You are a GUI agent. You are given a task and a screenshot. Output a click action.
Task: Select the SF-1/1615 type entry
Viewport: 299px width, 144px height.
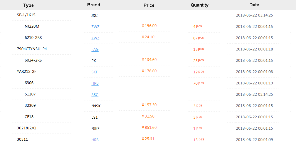26,15
